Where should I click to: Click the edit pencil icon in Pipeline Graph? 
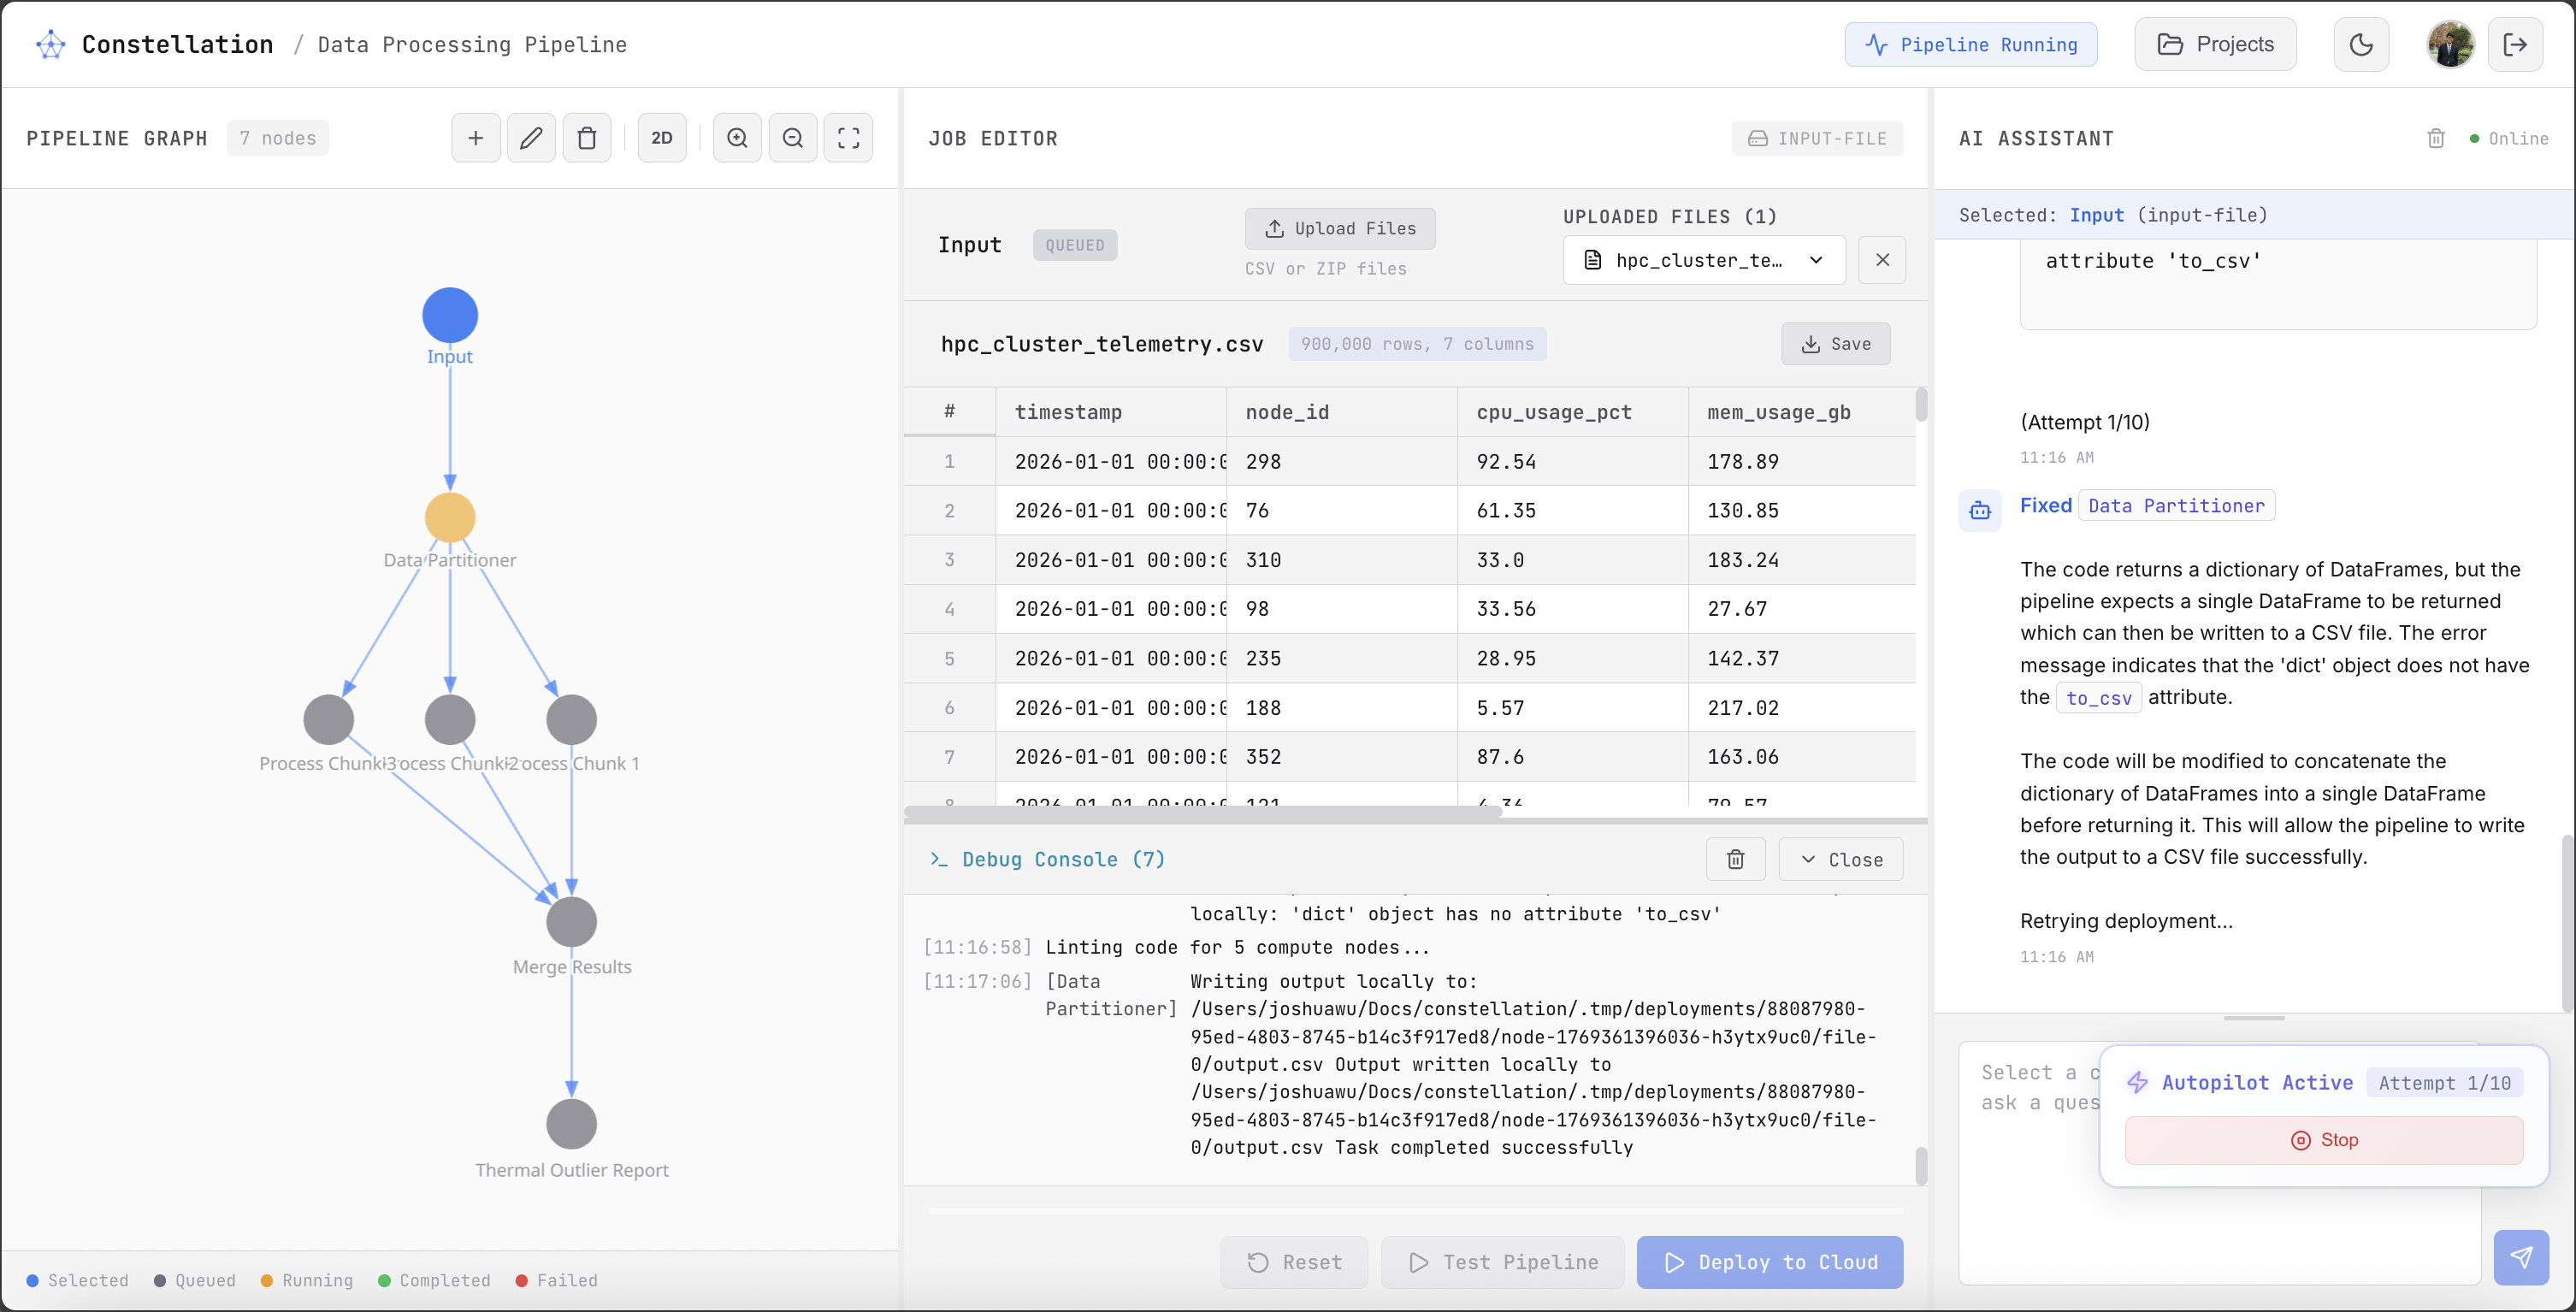[531, 138]
